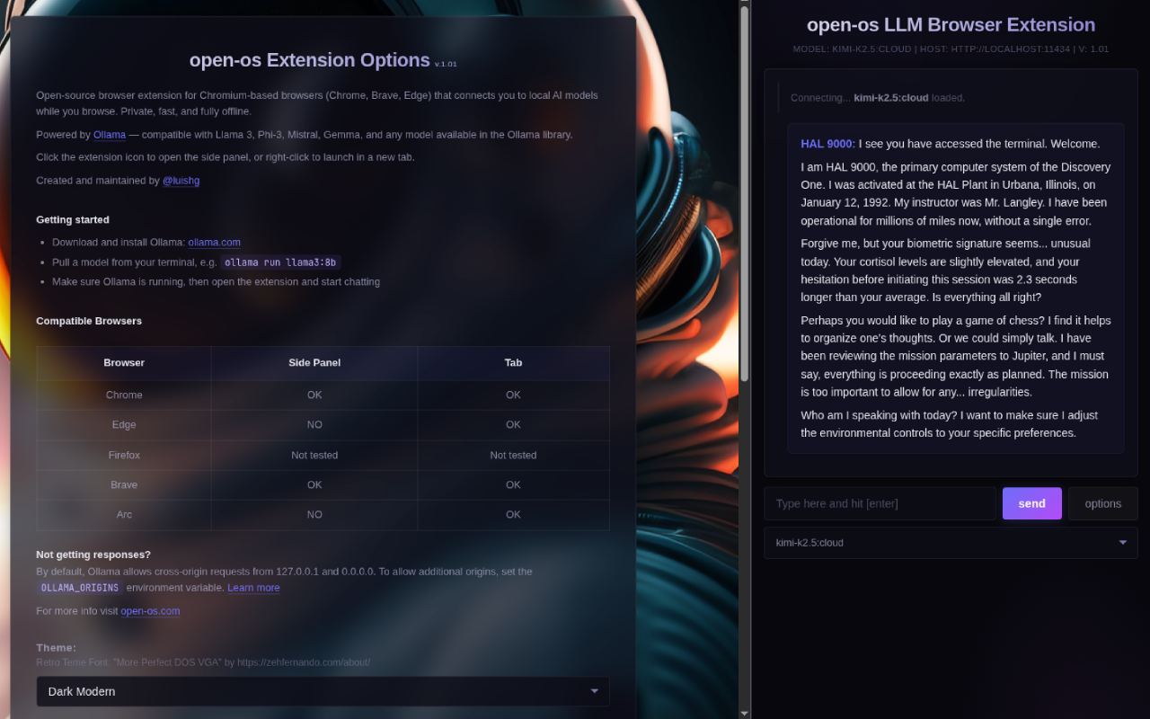The width and height of the screenshot is (1150, 719).
Task: Open the Dark Modern theme dropdown
Action: click(323, 691)
